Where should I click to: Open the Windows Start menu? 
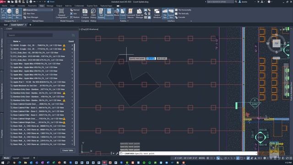[3, 163]
